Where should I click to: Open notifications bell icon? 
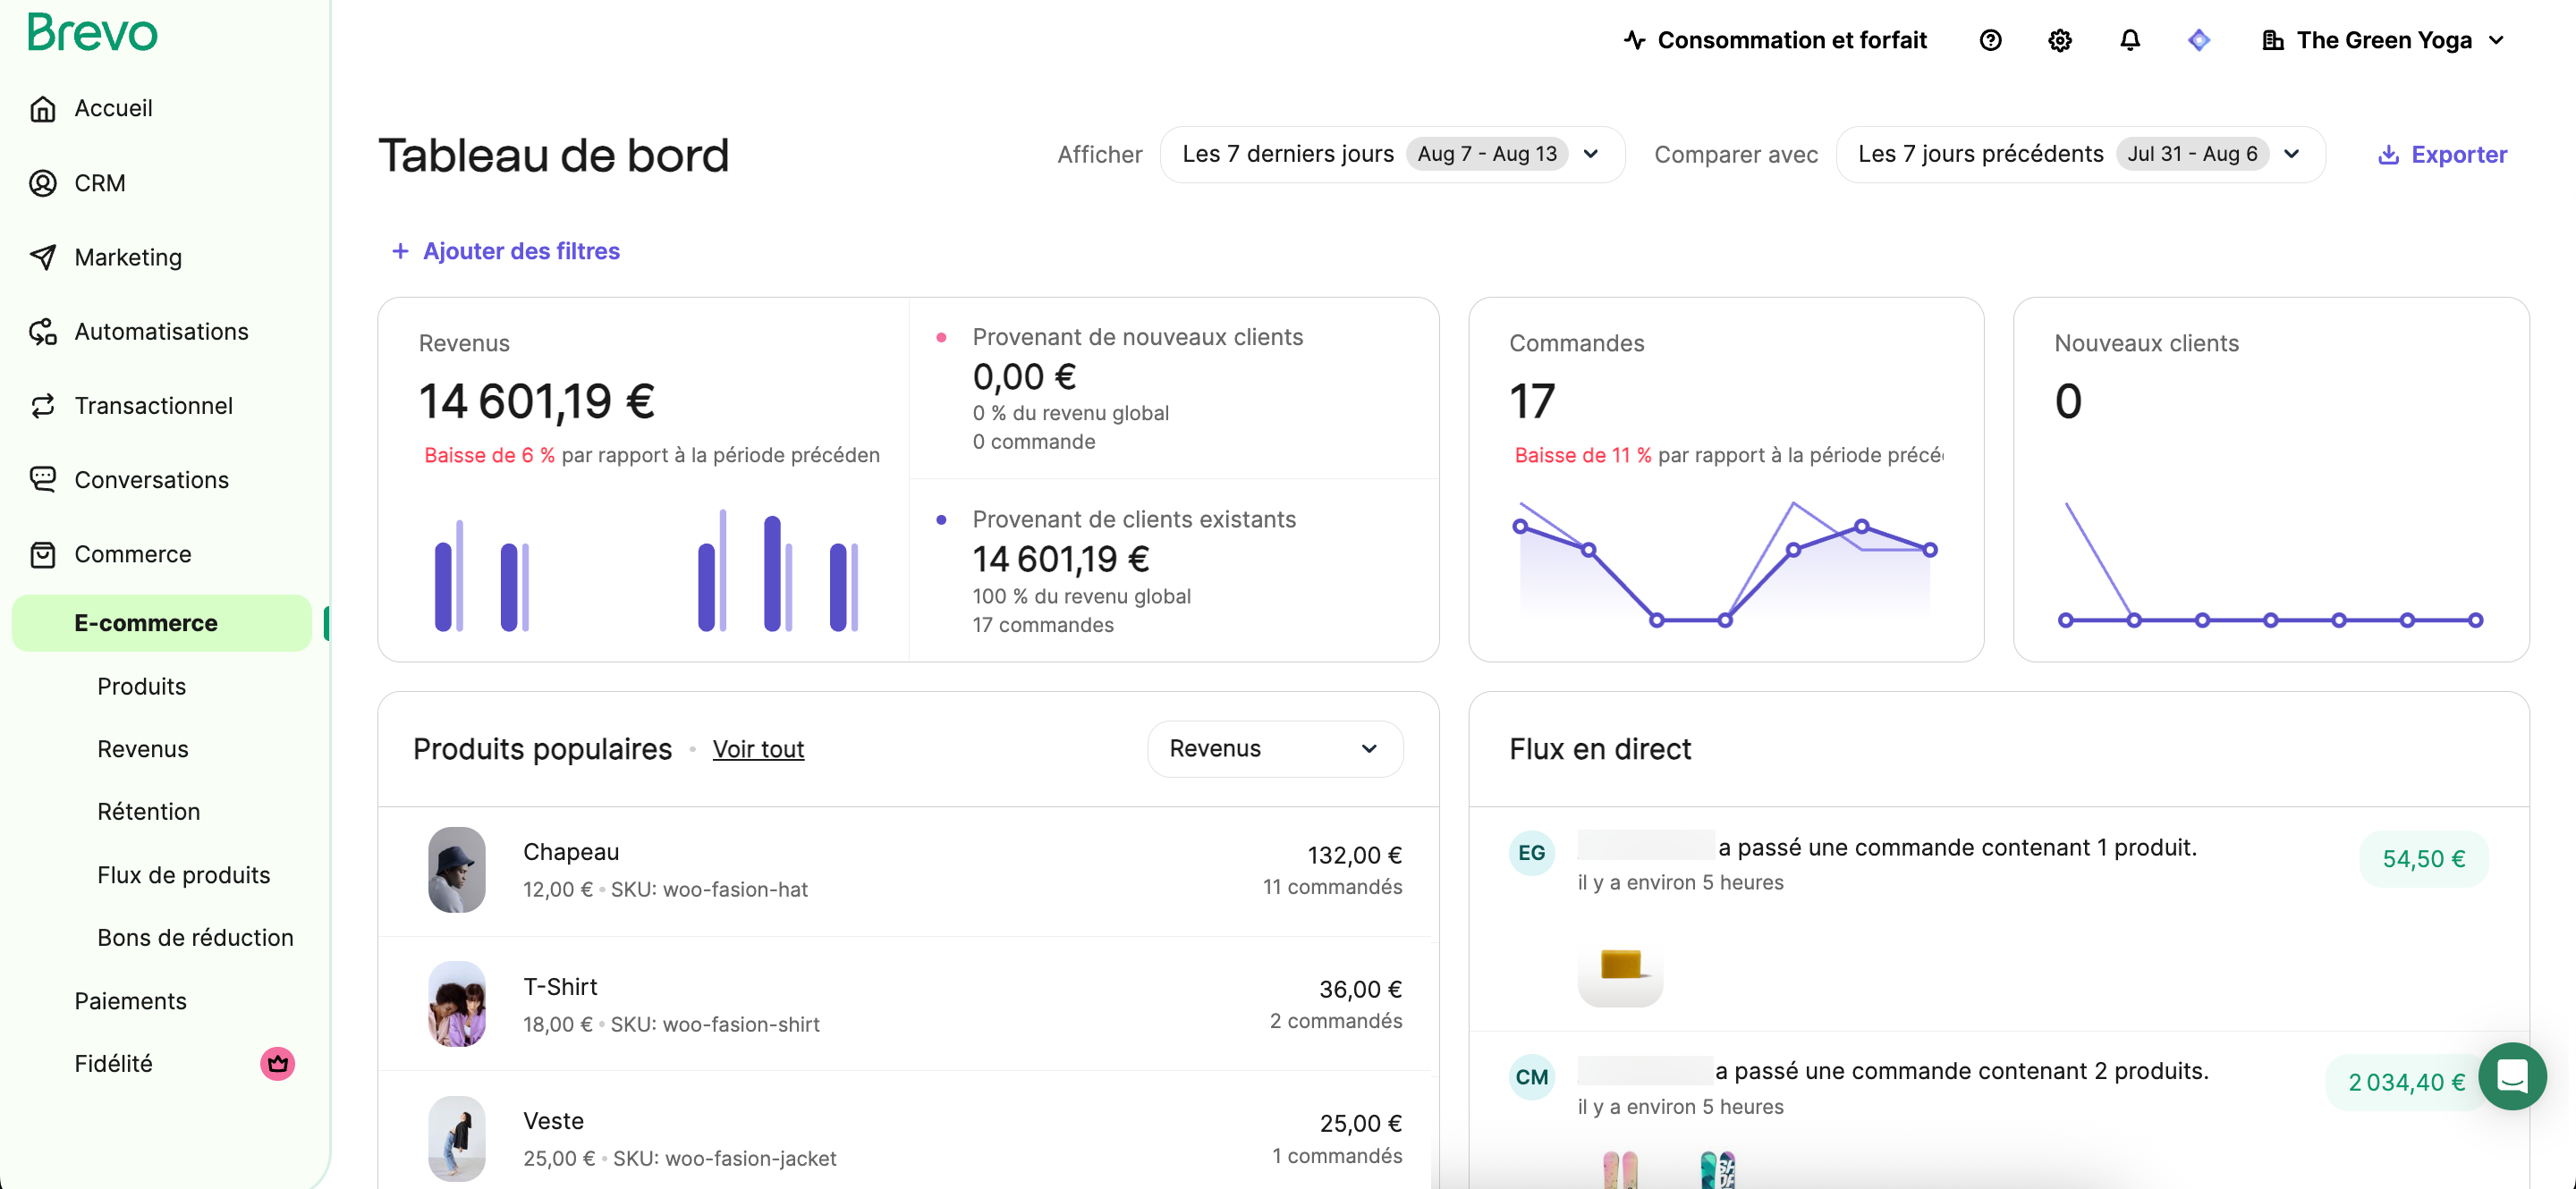click(2130, 41)
